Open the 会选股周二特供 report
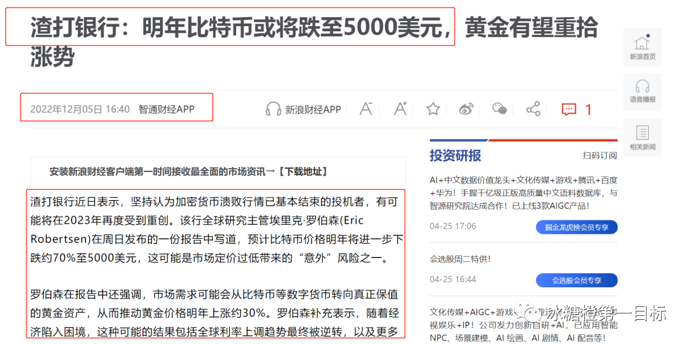Screen dimensions: 689x344 (460, 259)
